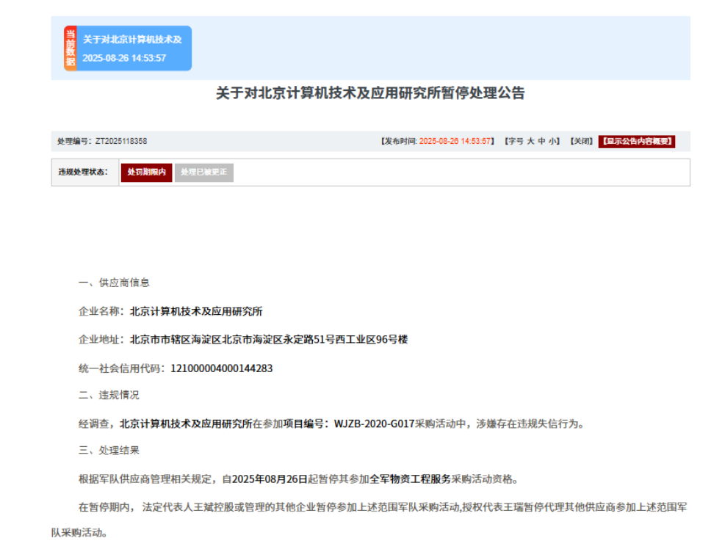Click the 处罚期限内 status button
The image size is (711, 549).
tap(146, 172)
